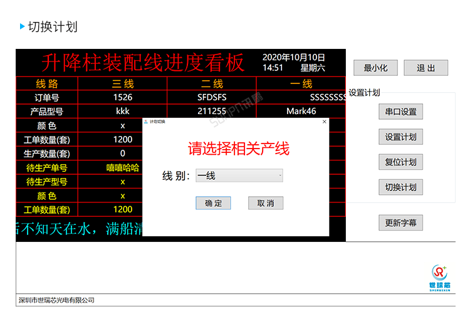Click the 更新字幕 button
Viewport: 470px width, 329px height.
pyautogui.click(x=400, y=222)
